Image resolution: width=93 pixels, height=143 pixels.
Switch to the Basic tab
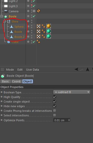click(6, 81)
